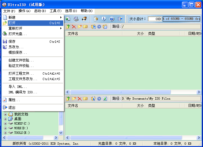Open the 工具(T) menu in menu bar
Viewport: 203px width, 147px height.
pyautogui.click(x=55, y=11)
